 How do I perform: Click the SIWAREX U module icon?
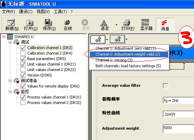(x=10, y=37)
